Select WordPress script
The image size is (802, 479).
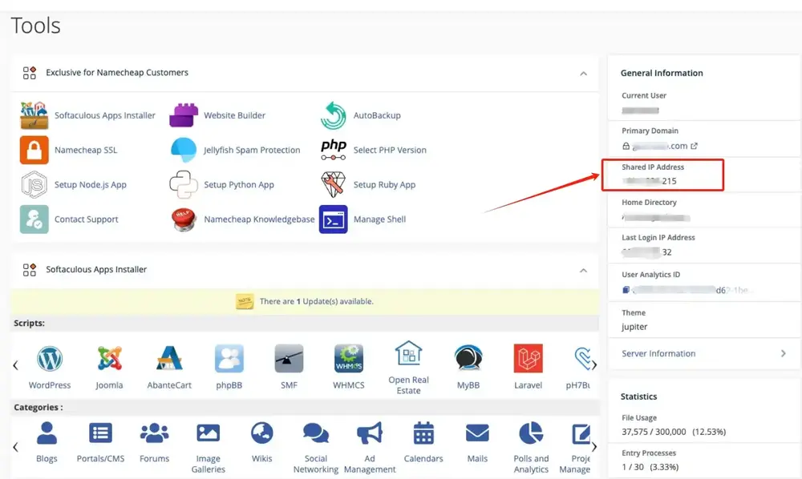[x=50, y=367]
